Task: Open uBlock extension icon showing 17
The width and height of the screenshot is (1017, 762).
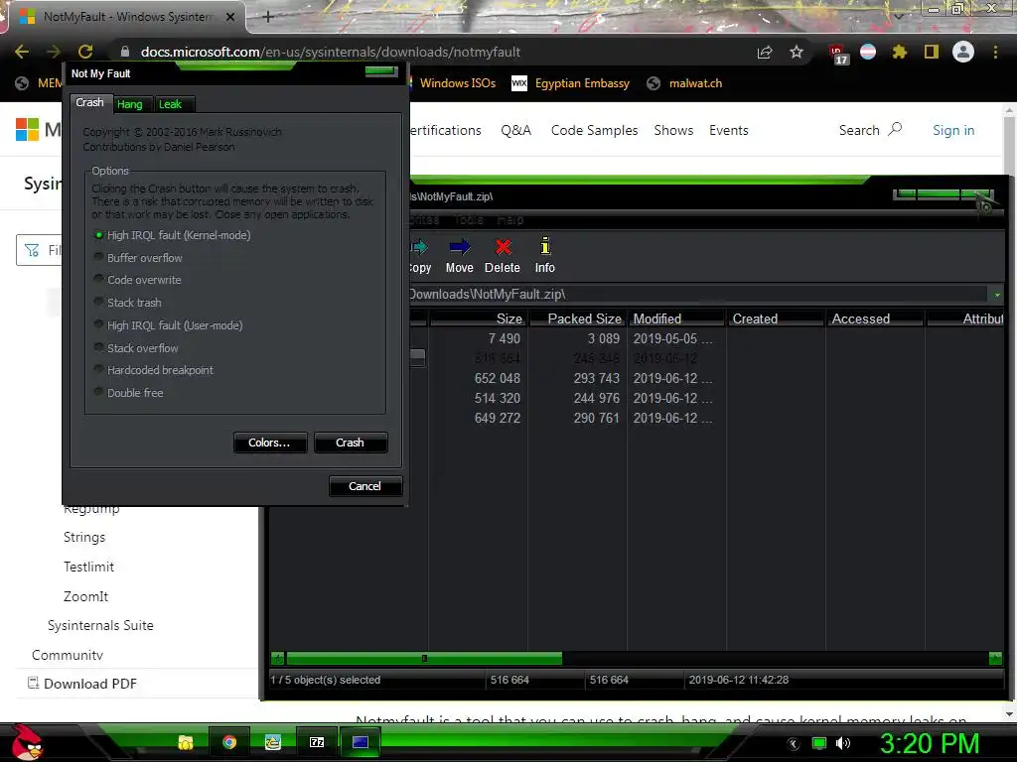Action: (837, 54)
